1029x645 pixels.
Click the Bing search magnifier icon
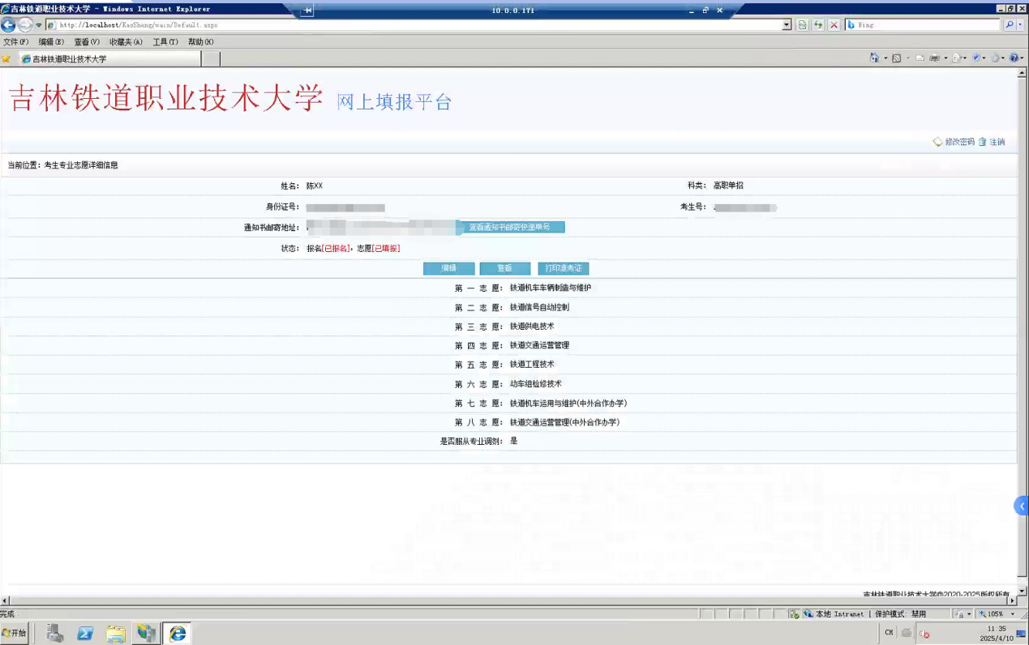coord(1010,25)
